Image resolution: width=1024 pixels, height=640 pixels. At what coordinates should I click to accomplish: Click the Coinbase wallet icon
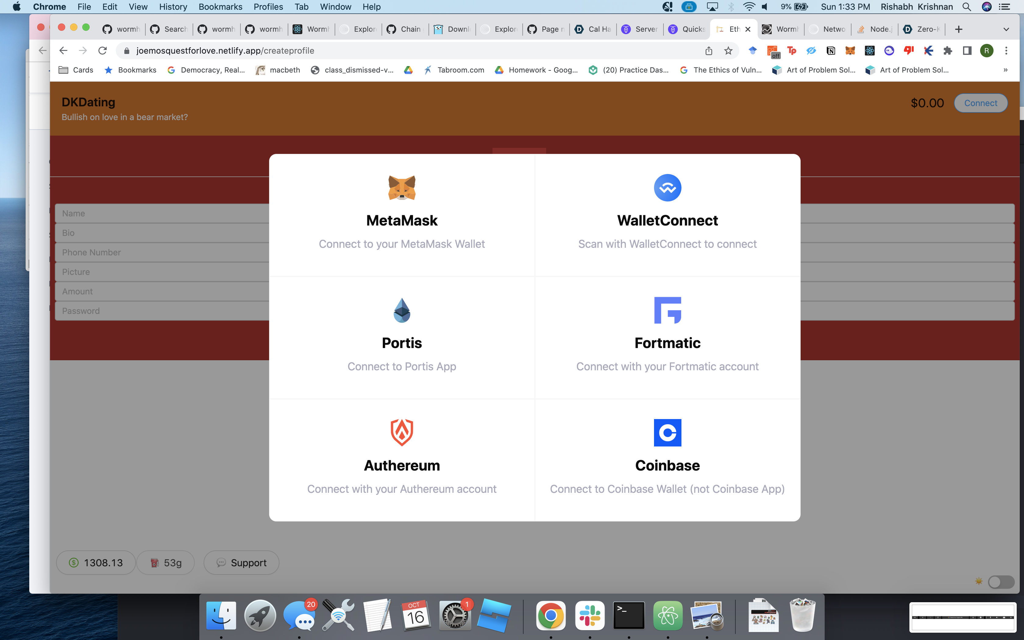[667, 432]
